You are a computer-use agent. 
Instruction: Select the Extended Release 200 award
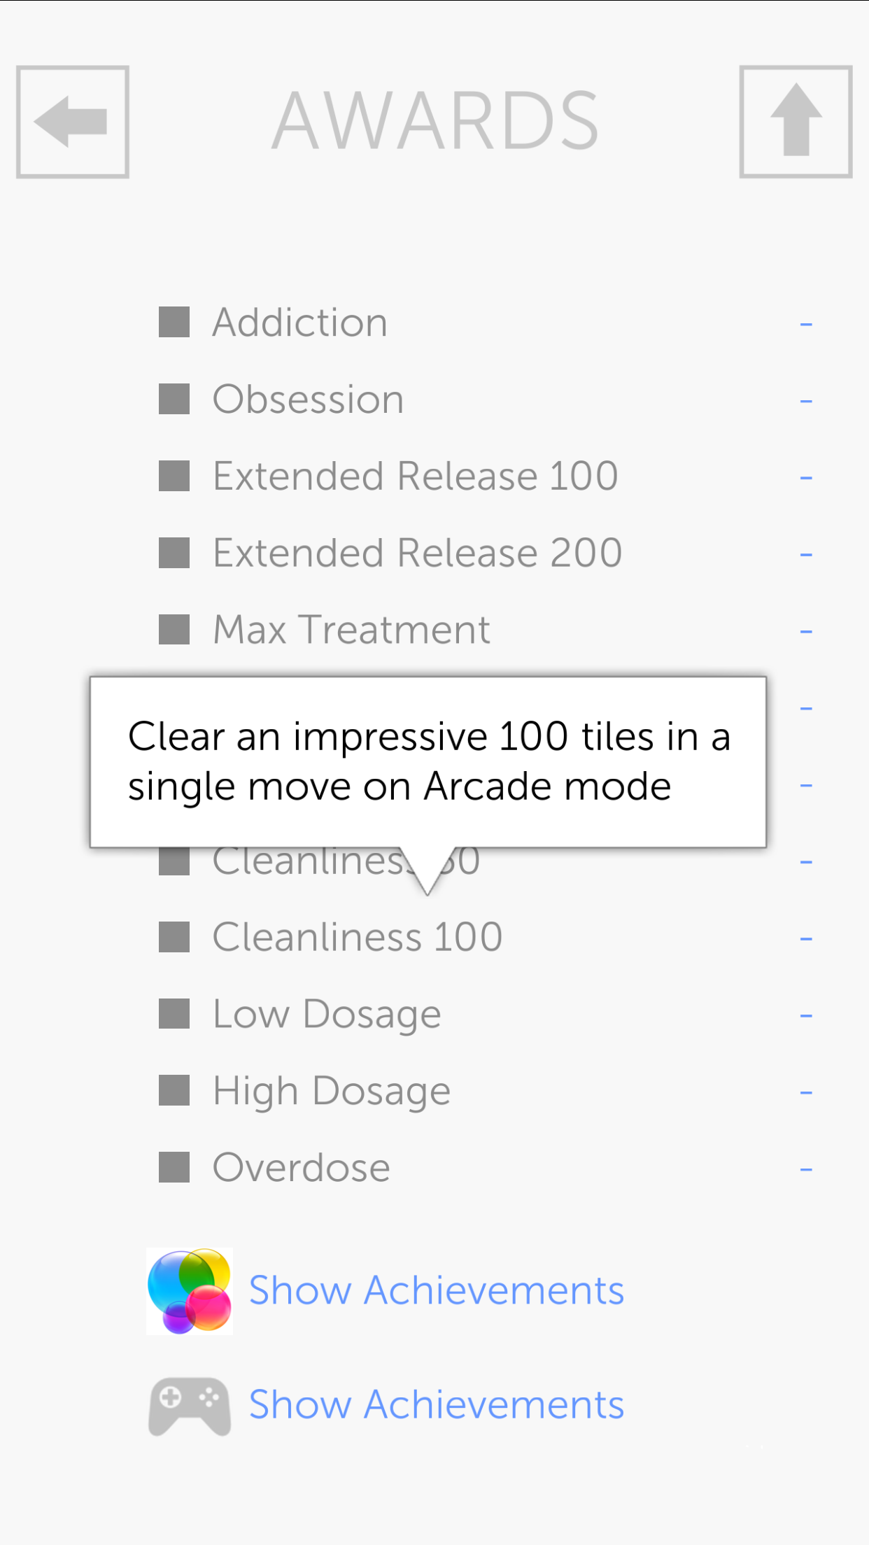418,553
